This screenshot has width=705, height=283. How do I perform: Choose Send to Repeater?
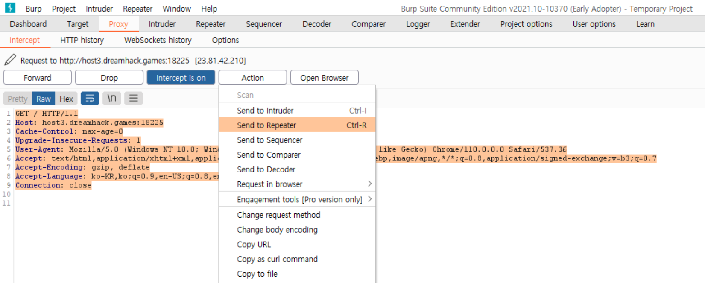[297, 125]
